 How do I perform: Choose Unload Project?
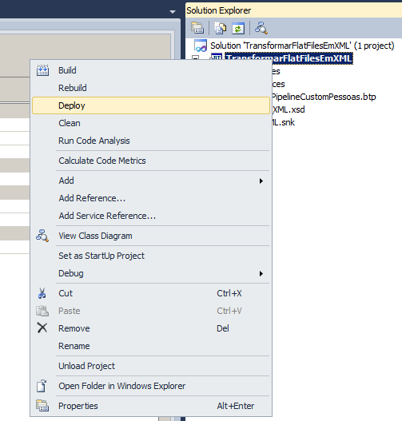click(150, 366)
